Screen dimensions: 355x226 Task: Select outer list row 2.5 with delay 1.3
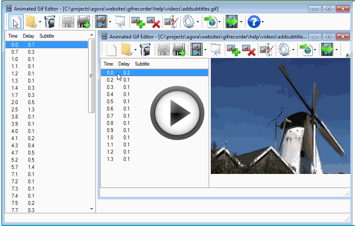tap(47, 109)
